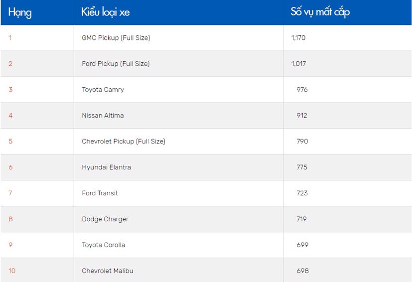Click the theft count 1,170
Viewport: 412px width, 282px height.
click(x=298, y=38)
